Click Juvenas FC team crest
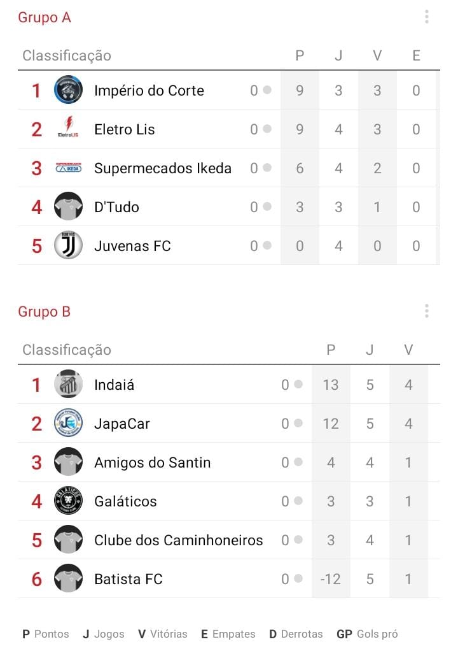This screenshot has width=458, height=651. (69, 245)
